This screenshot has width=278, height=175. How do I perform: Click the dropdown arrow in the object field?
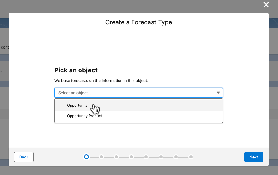218,93
